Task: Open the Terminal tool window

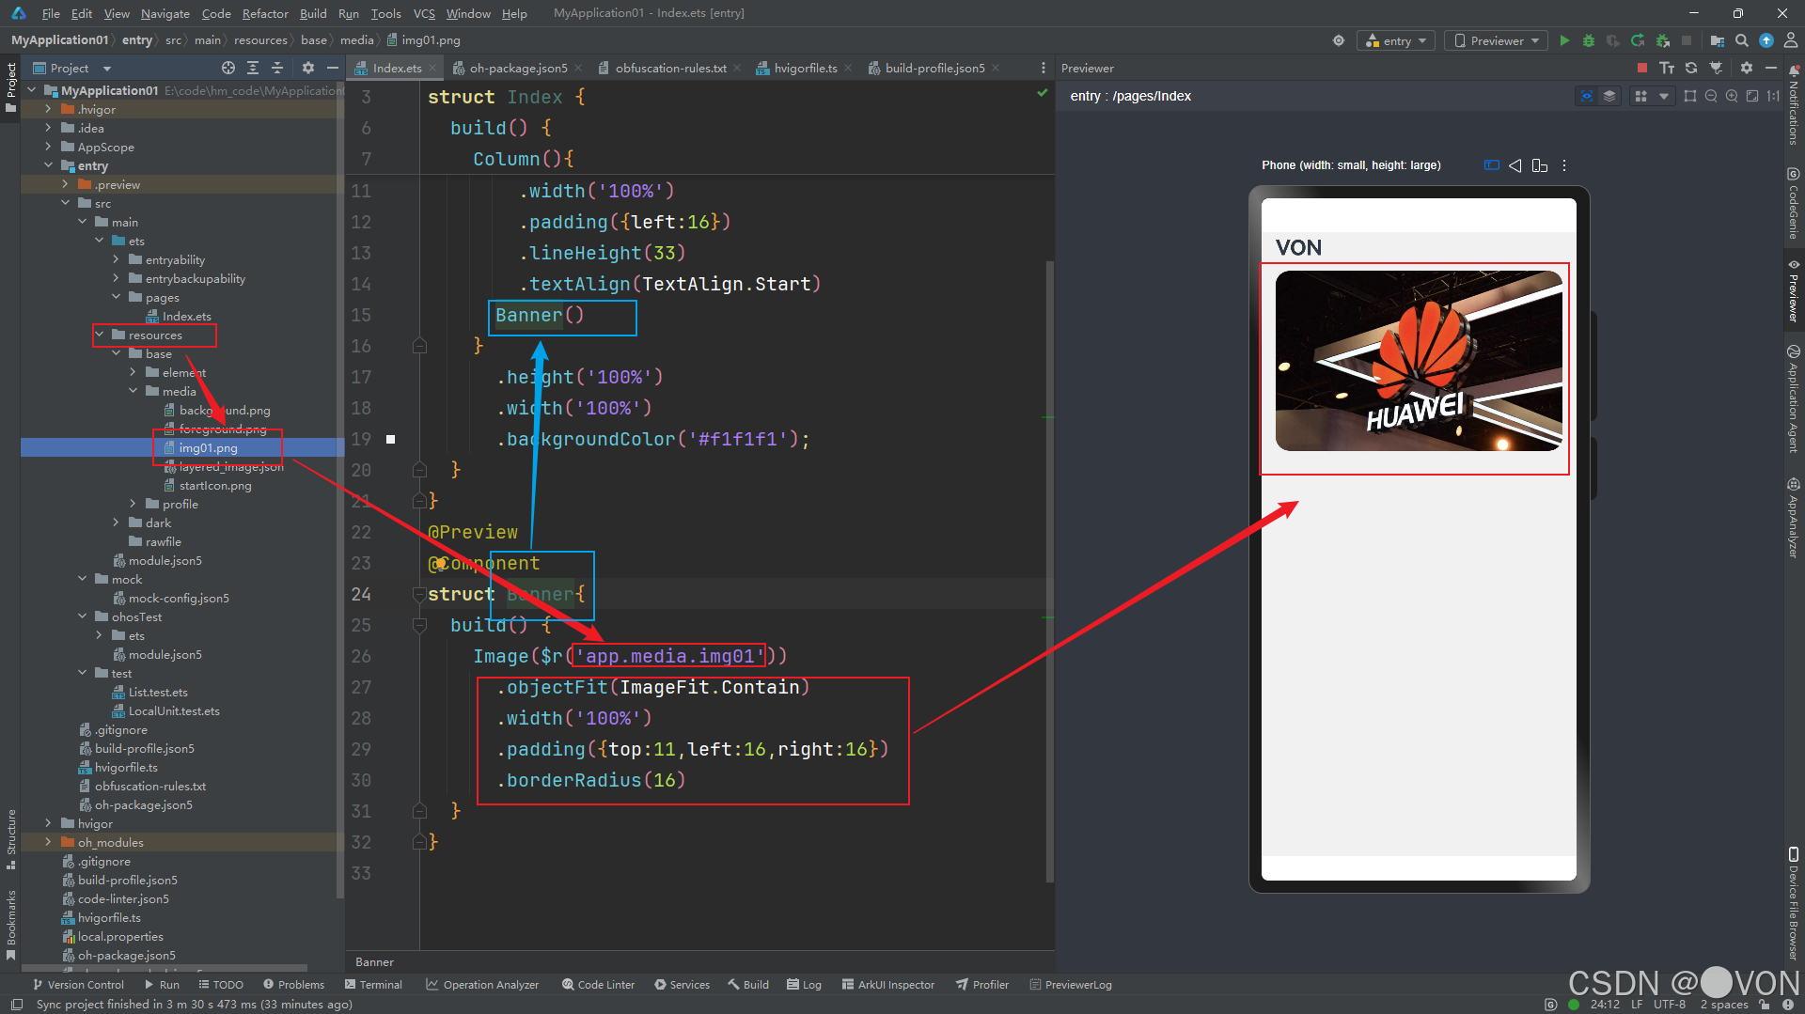Action: [x=373, y=985]
